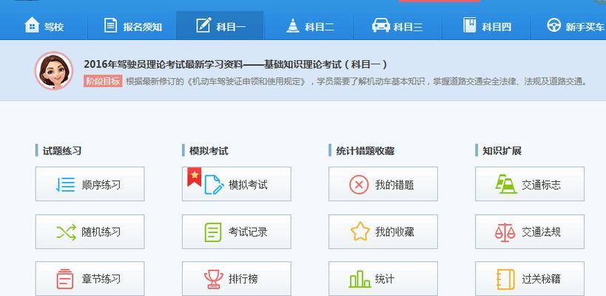Click the red notebook icon of 章节练习
606x296 pixels.
(x=65, y=279)
